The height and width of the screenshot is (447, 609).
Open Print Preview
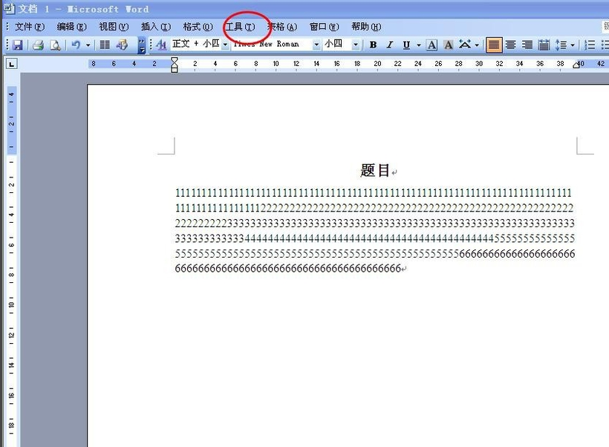tap(56, 45)
